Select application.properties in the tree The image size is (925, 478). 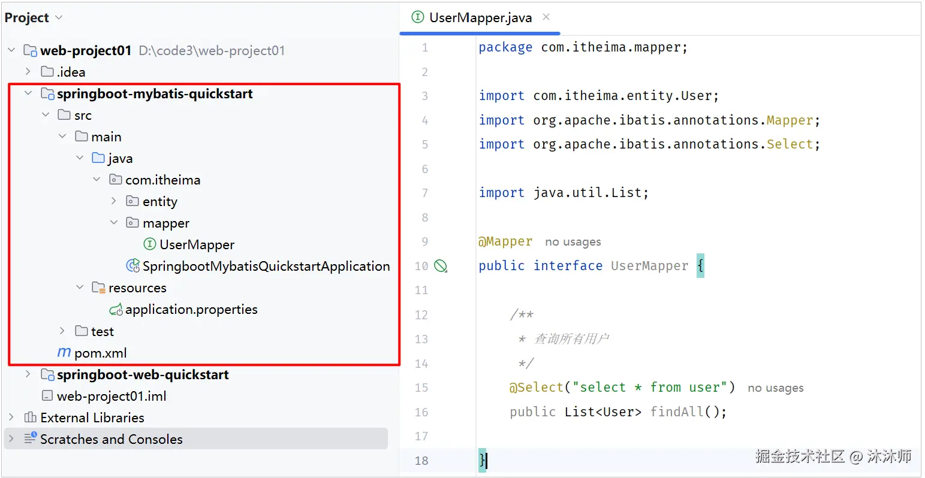[x=191, y=310]
